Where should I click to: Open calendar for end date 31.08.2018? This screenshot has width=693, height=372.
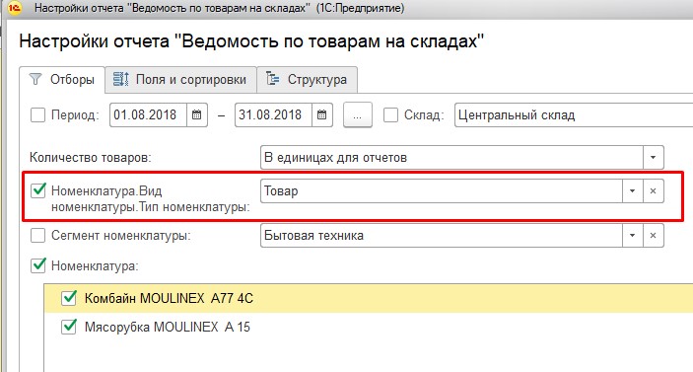pos(321,115)
